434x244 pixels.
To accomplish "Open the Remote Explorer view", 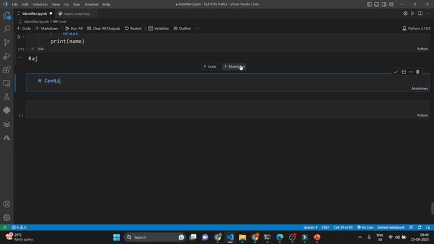I will (7, 83).
